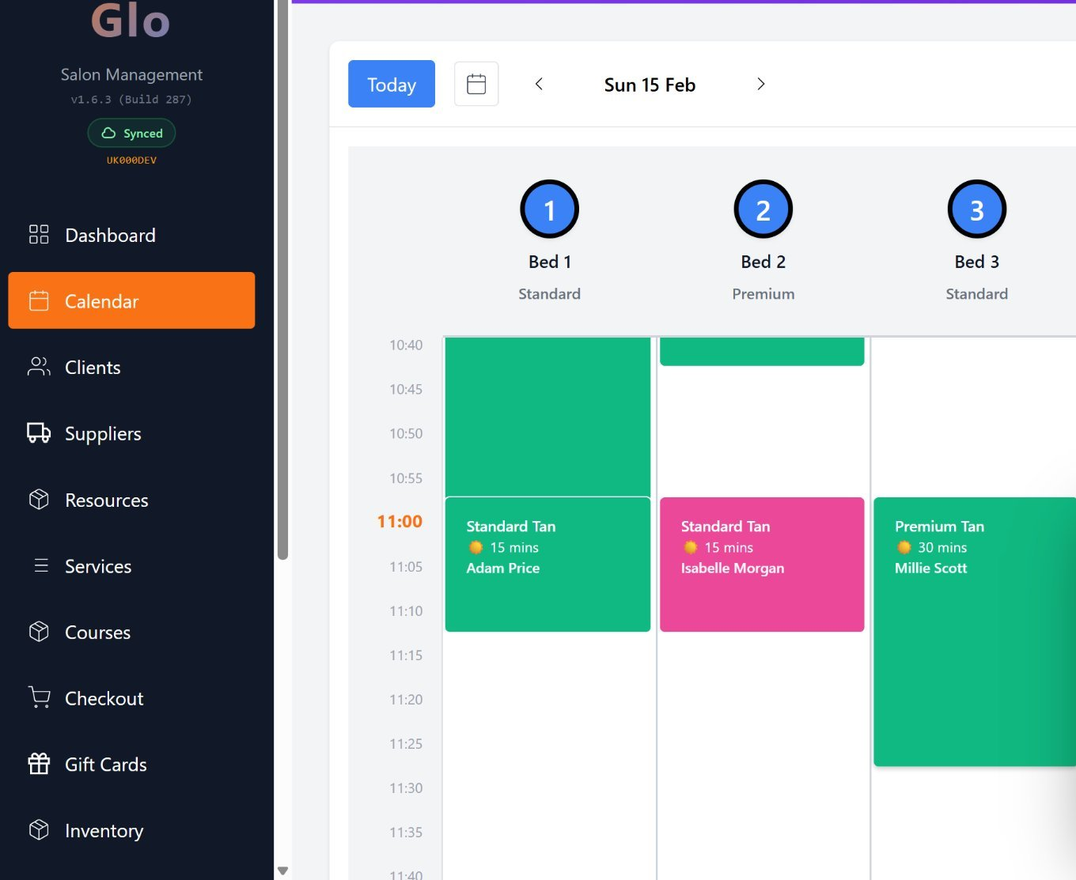Open the Courses sidebar menu entry

pos(97,632)
